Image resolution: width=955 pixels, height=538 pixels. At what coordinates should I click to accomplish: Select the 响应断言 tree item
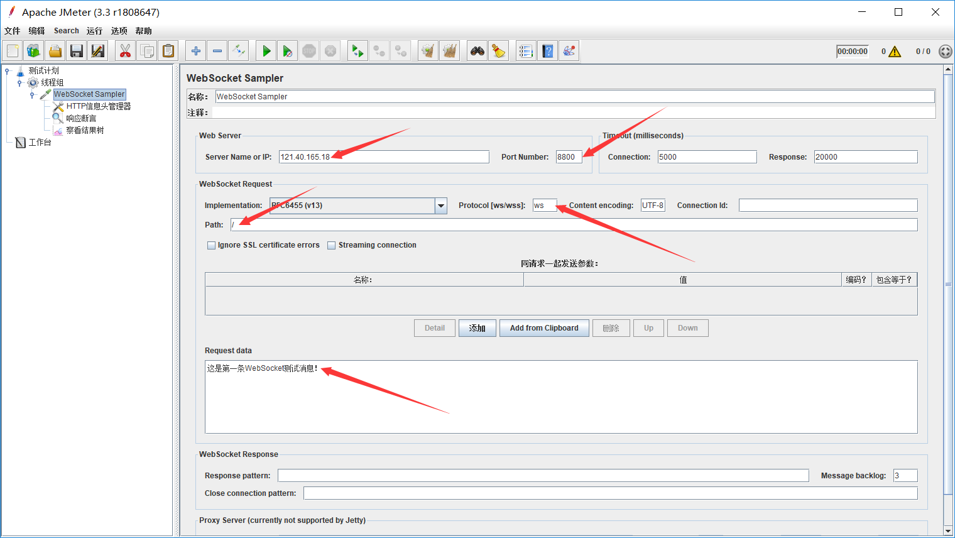tap(82, 119)
